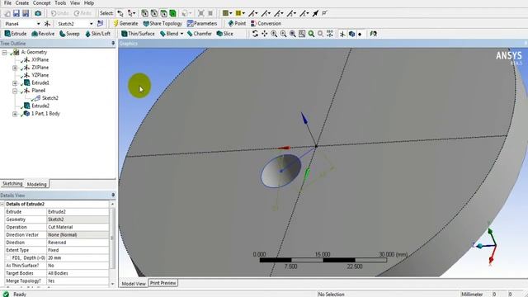Click the Box Zoom icon
This screenshot has width=528, height=297.
(283, 34)
